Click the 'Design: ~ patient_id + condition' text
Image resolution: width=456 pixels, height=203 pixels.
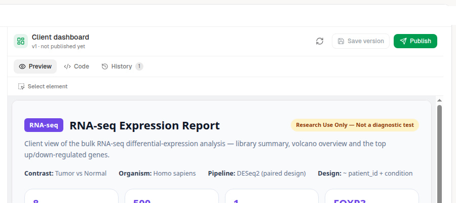[365, 174]
